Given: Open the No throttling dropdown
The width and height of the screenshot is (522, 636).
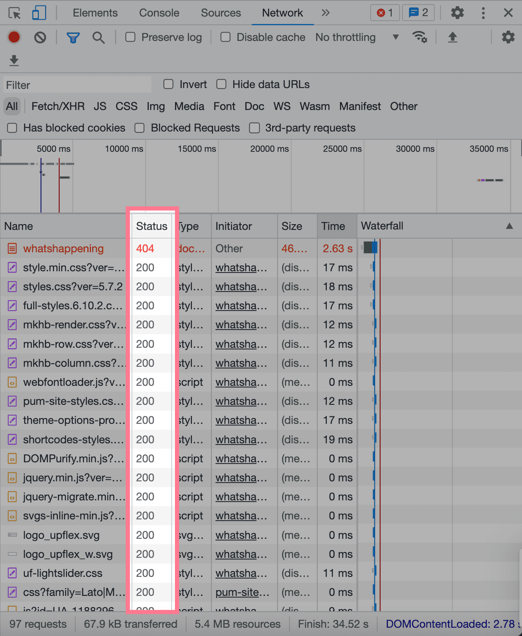Looking at the screenshot, I should click(x=357, y=37).
